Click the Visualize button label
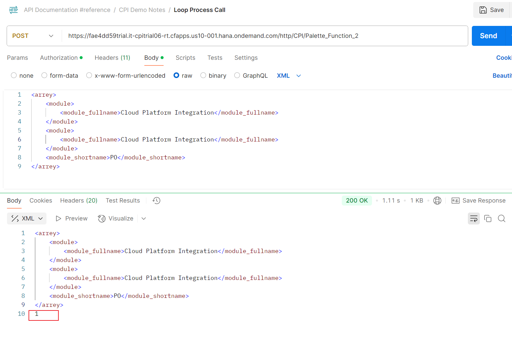The image size is (512, 348). tap(121, 218)
